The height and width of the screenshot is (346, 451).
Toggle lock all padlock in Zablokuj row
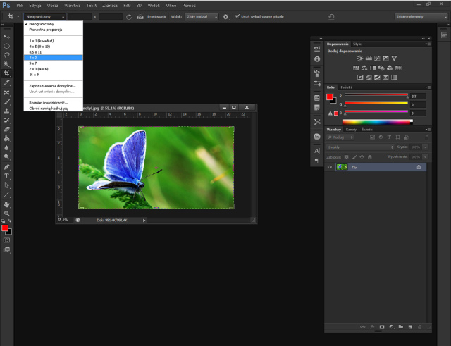370,157
